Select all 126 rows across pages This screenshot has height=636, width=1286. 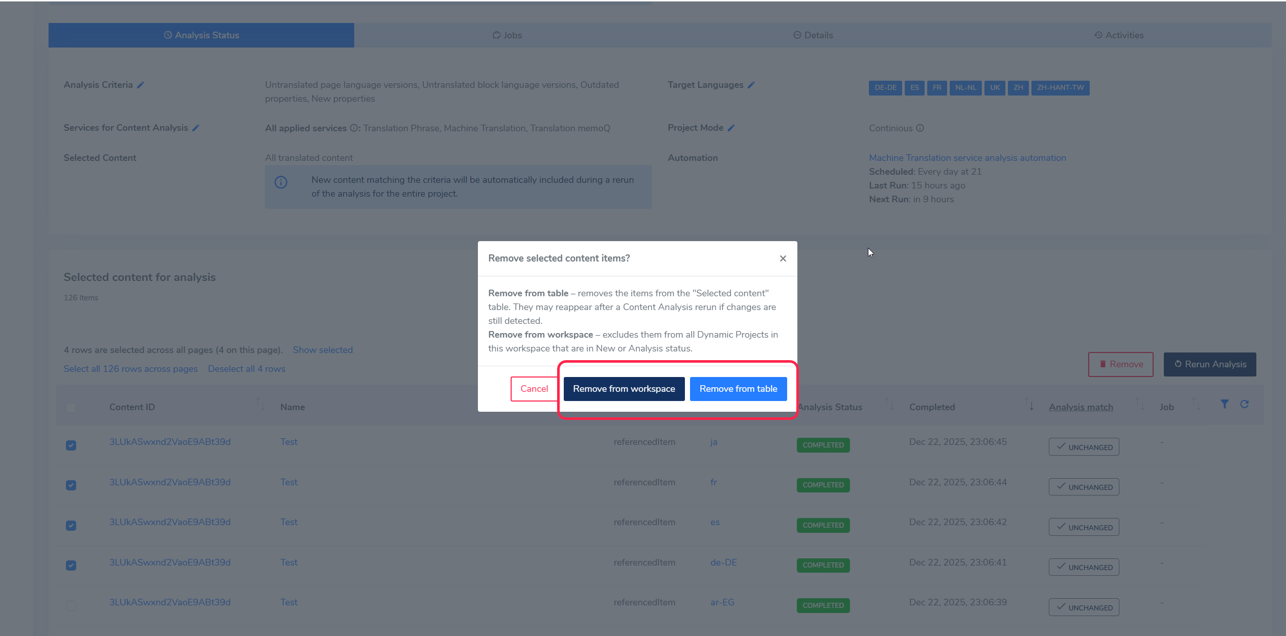click(130, 369)
